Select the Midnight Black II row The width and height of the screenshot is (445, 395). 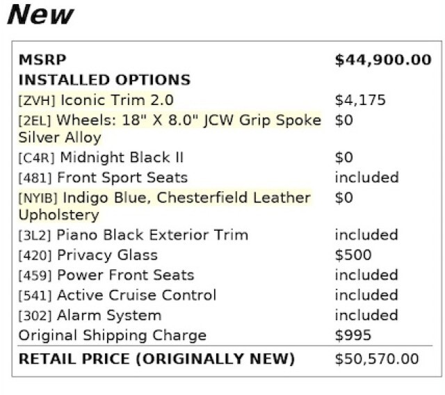[x=225, y=157]
